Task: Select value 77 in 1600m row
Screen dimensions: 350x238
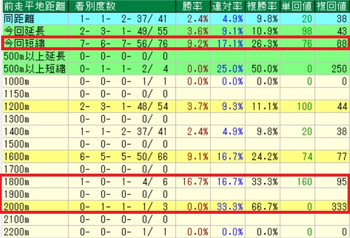Action: 342,157
